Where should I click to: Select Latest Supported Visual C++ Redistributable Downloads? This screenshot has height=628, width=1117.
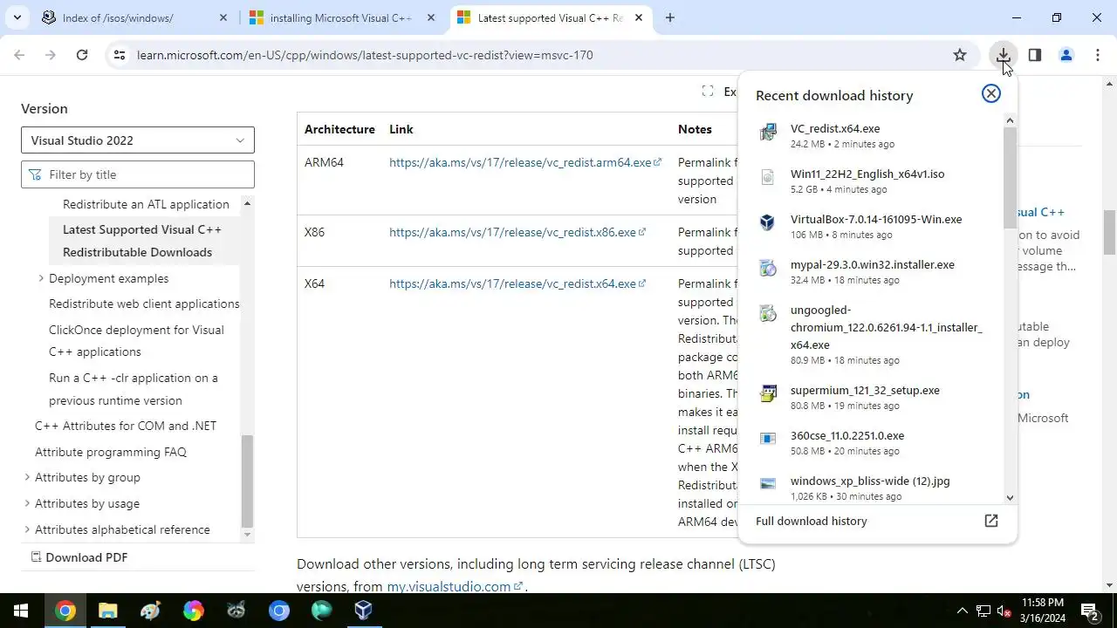coord(142,241)
